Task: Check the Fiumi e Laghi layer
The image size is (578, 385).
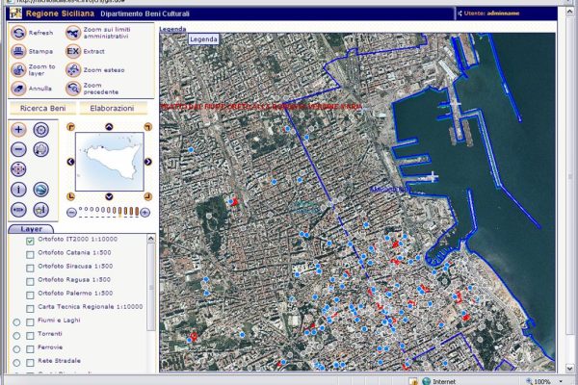Action: point(30,321)
